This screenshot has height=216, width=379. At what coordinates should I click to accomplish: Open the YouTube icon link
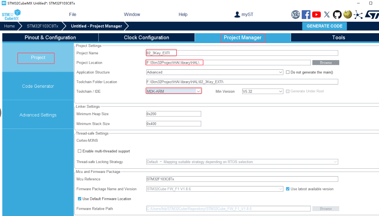click(x=317, y=14)
